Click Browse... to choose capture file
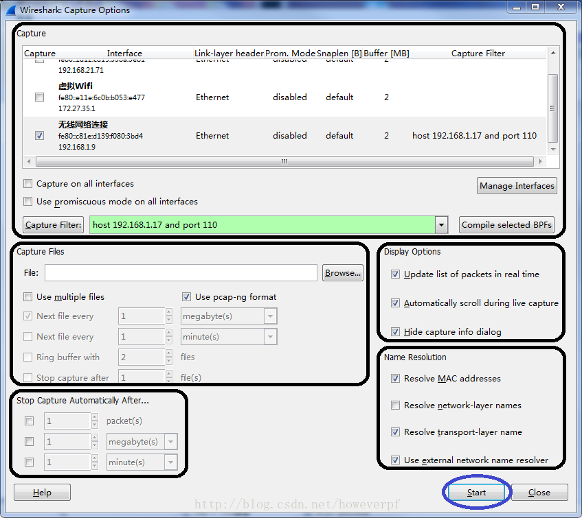582x518 pixels. pyautogui.click(x=343, y=273)
